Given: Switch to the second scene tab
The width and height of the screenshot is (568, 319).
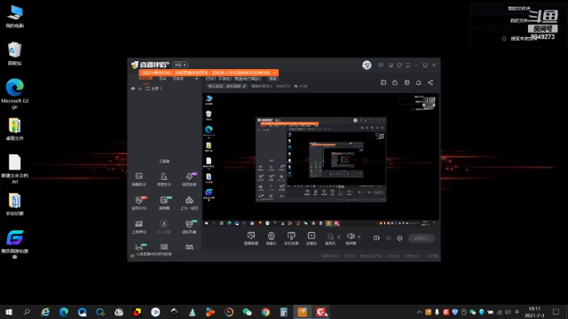Looking at the screenshot, I should [162, 79].
